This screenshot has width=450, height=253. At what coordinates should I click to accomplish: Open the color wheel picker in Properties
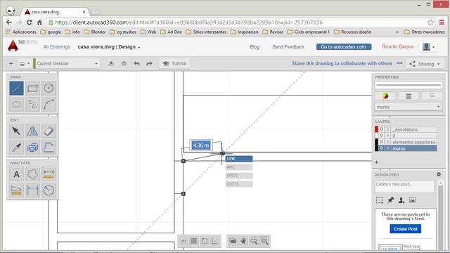pyautogui.click(x=385, y=96)
